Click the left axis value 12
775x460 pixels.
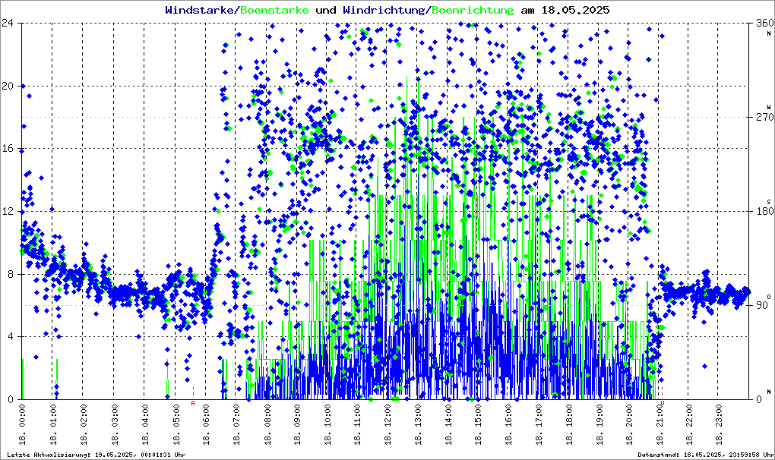pos(7,211)
